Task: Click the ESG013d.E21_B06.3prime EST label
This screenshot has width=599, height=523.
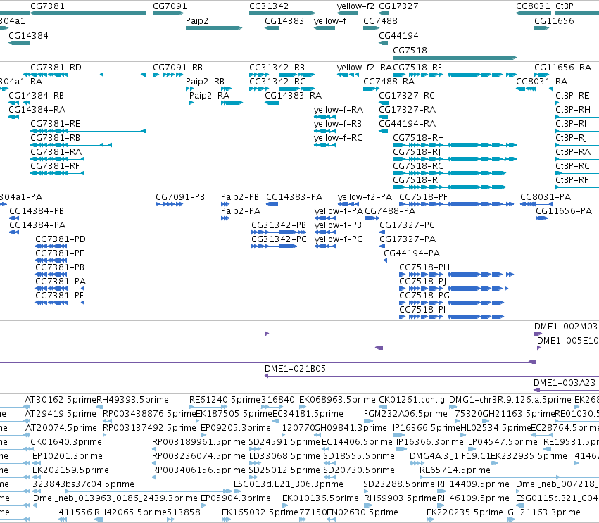Action: point(289,484)
